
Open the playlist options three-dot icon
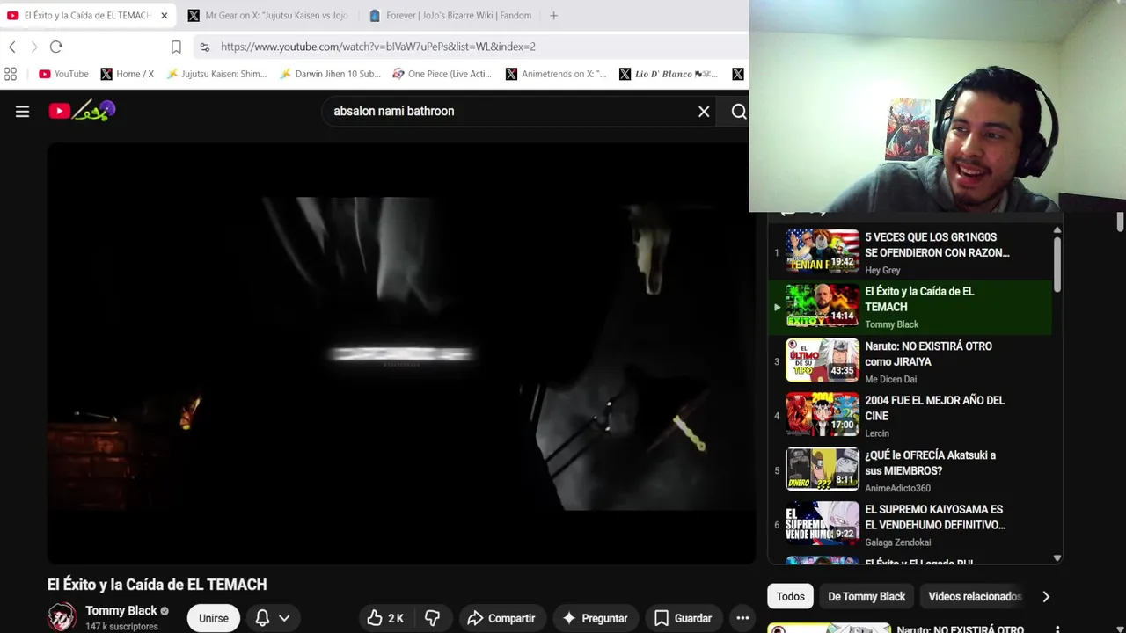[x=1057, y=629]
